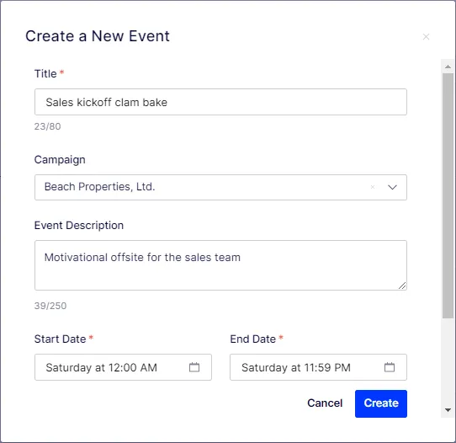The width and height of the screenshot is (456, 443).
Task: Cancel the new event creation
Action: (325, 403)
